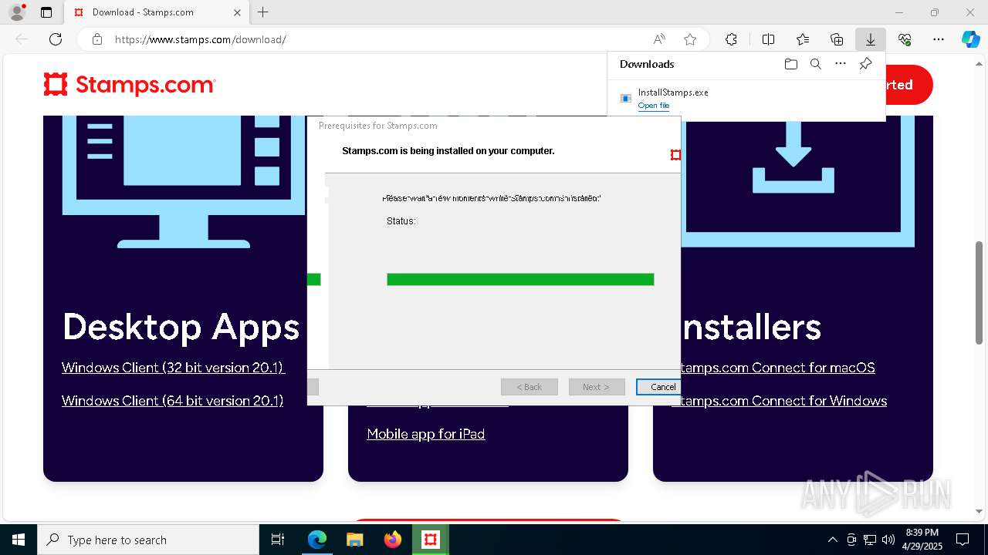The height and width of the screenshot is (555, 988).
Task: Activate the Read aloud icon
Action: (659, 39)
